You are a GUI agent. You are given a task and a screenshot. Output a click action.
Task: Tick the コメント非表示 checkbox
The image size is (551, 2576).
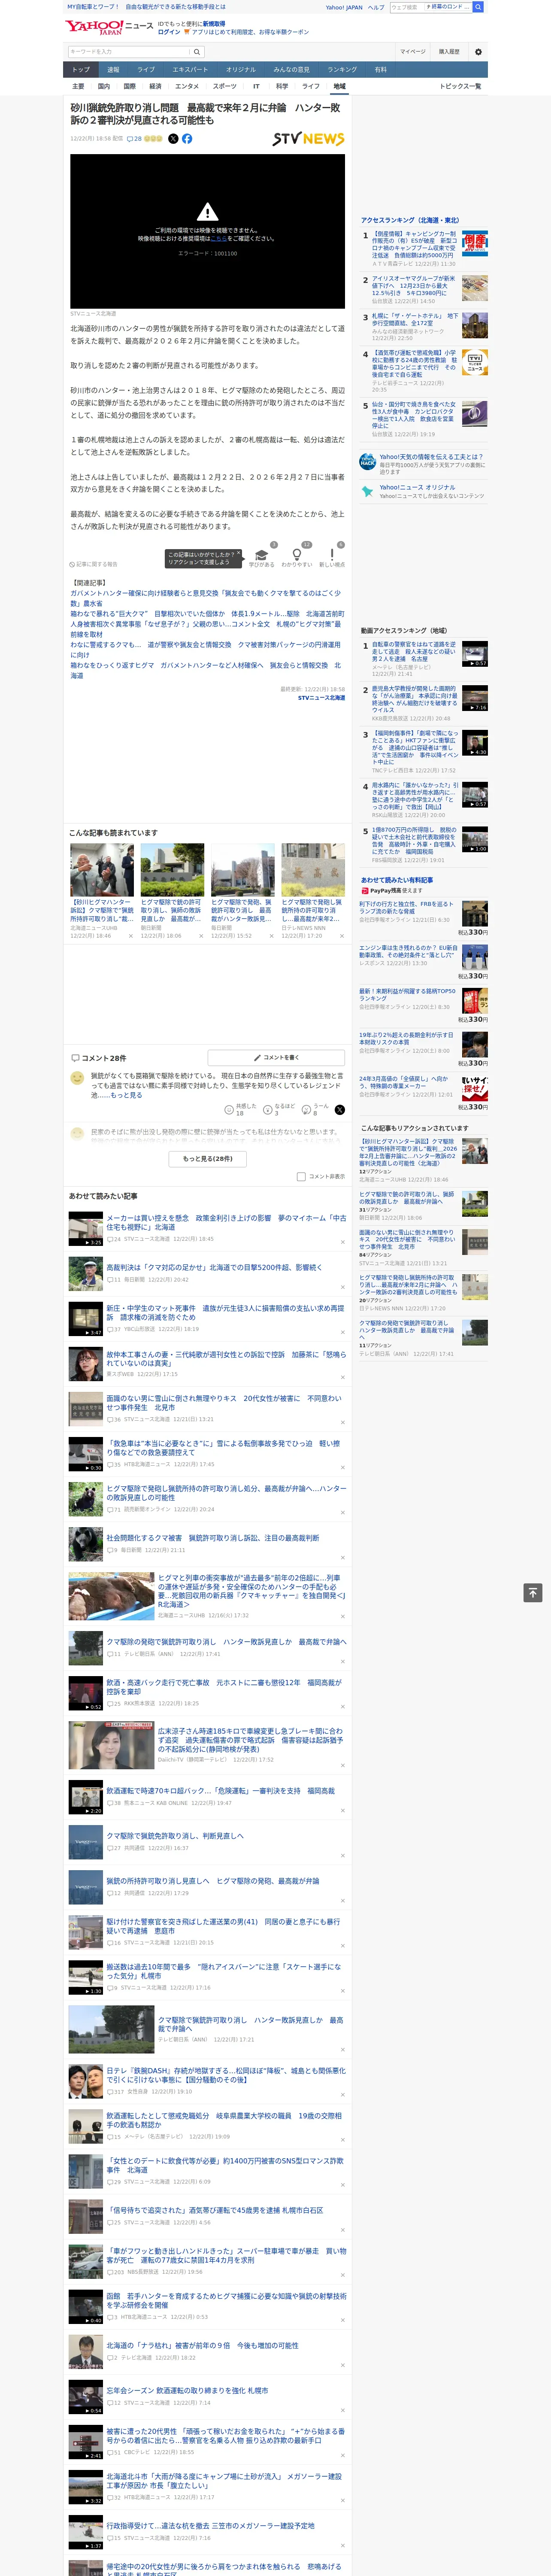click(301, 1177)
